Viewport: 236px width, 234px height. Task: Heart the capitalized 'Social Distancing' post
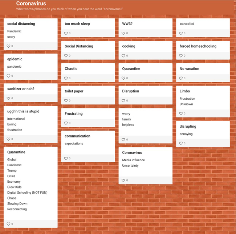coord(66,56)
